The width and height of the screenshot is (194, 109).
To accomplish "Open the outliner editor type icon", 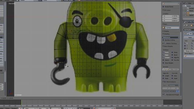I will point(185,3).
